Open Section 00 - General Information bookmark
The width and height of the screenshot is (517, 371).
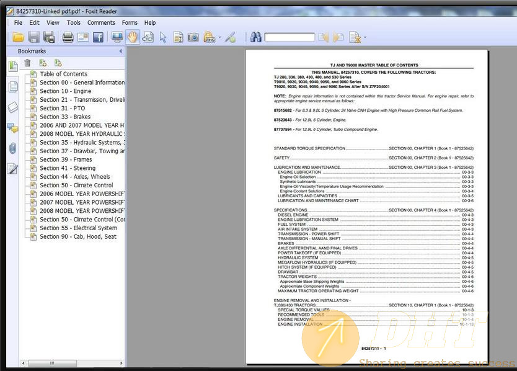(82, 83)
